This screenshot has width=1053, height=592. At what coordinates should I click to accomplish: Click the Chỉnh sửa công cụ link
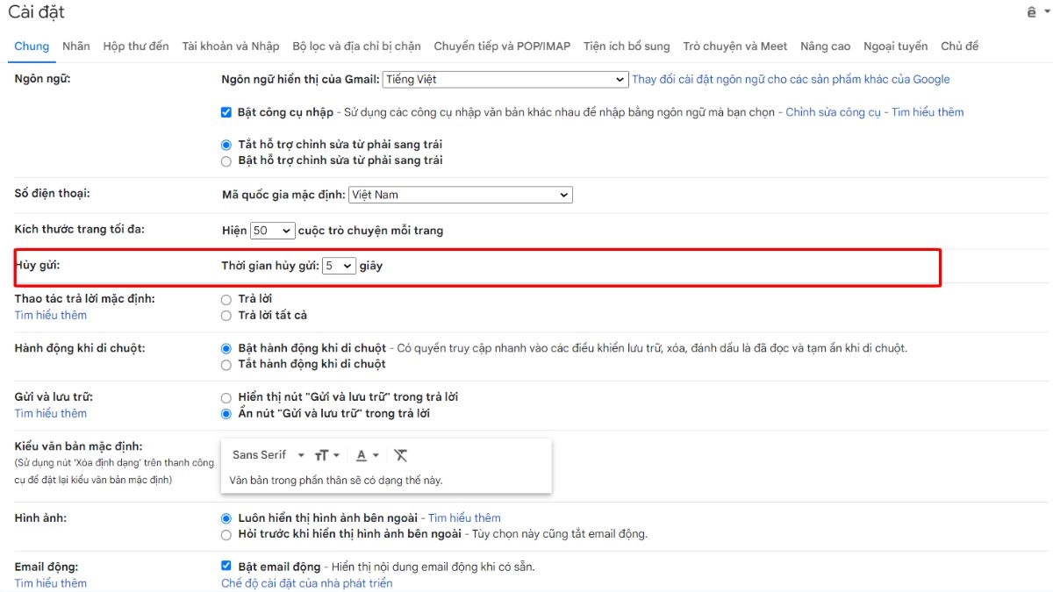pyautogui.click(x=835, y=112)
